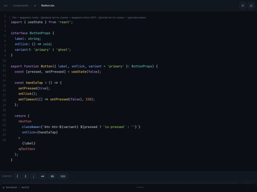Insert an opening curly brace from context bar

pyautogui.click(x=25, y=176)
